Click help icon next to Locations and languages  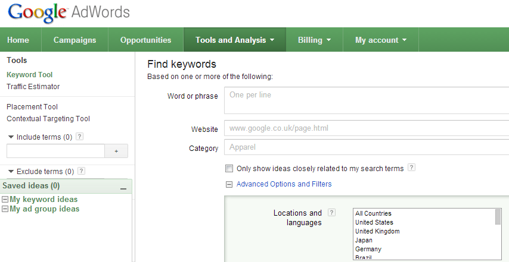[331, 213]
